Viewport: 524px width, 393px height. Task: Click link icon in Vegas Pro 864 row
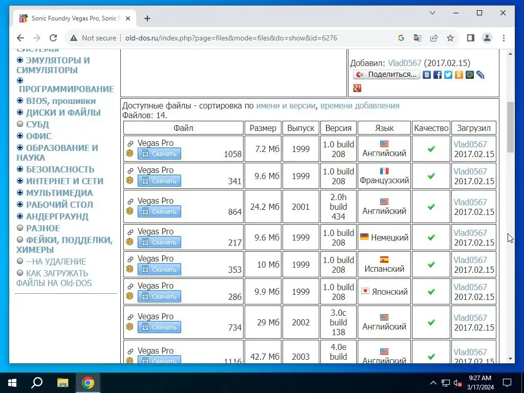coord(130,201)
